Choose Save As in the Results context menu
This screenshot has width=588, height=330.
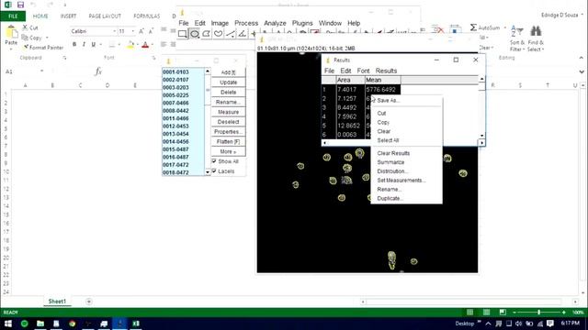(x=388, y=100)
